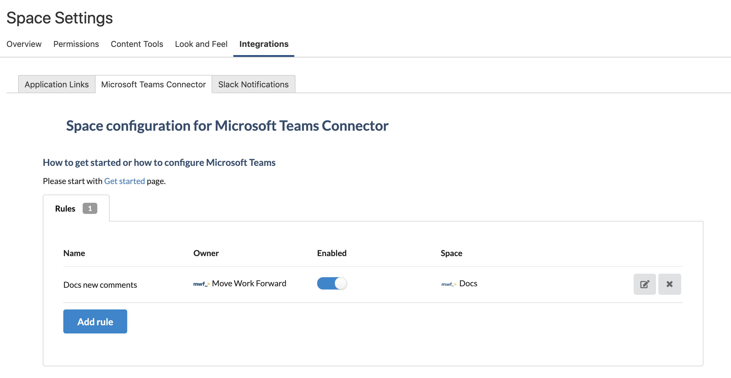This screenshot has width=731, height=378.
Task: Open the Application Links sub-tab
Action: [57, 84]
